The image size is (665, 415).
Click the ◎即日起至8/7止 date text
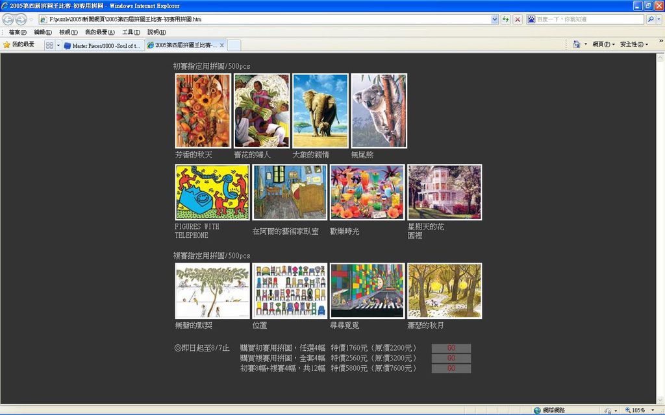coord(202,348)
